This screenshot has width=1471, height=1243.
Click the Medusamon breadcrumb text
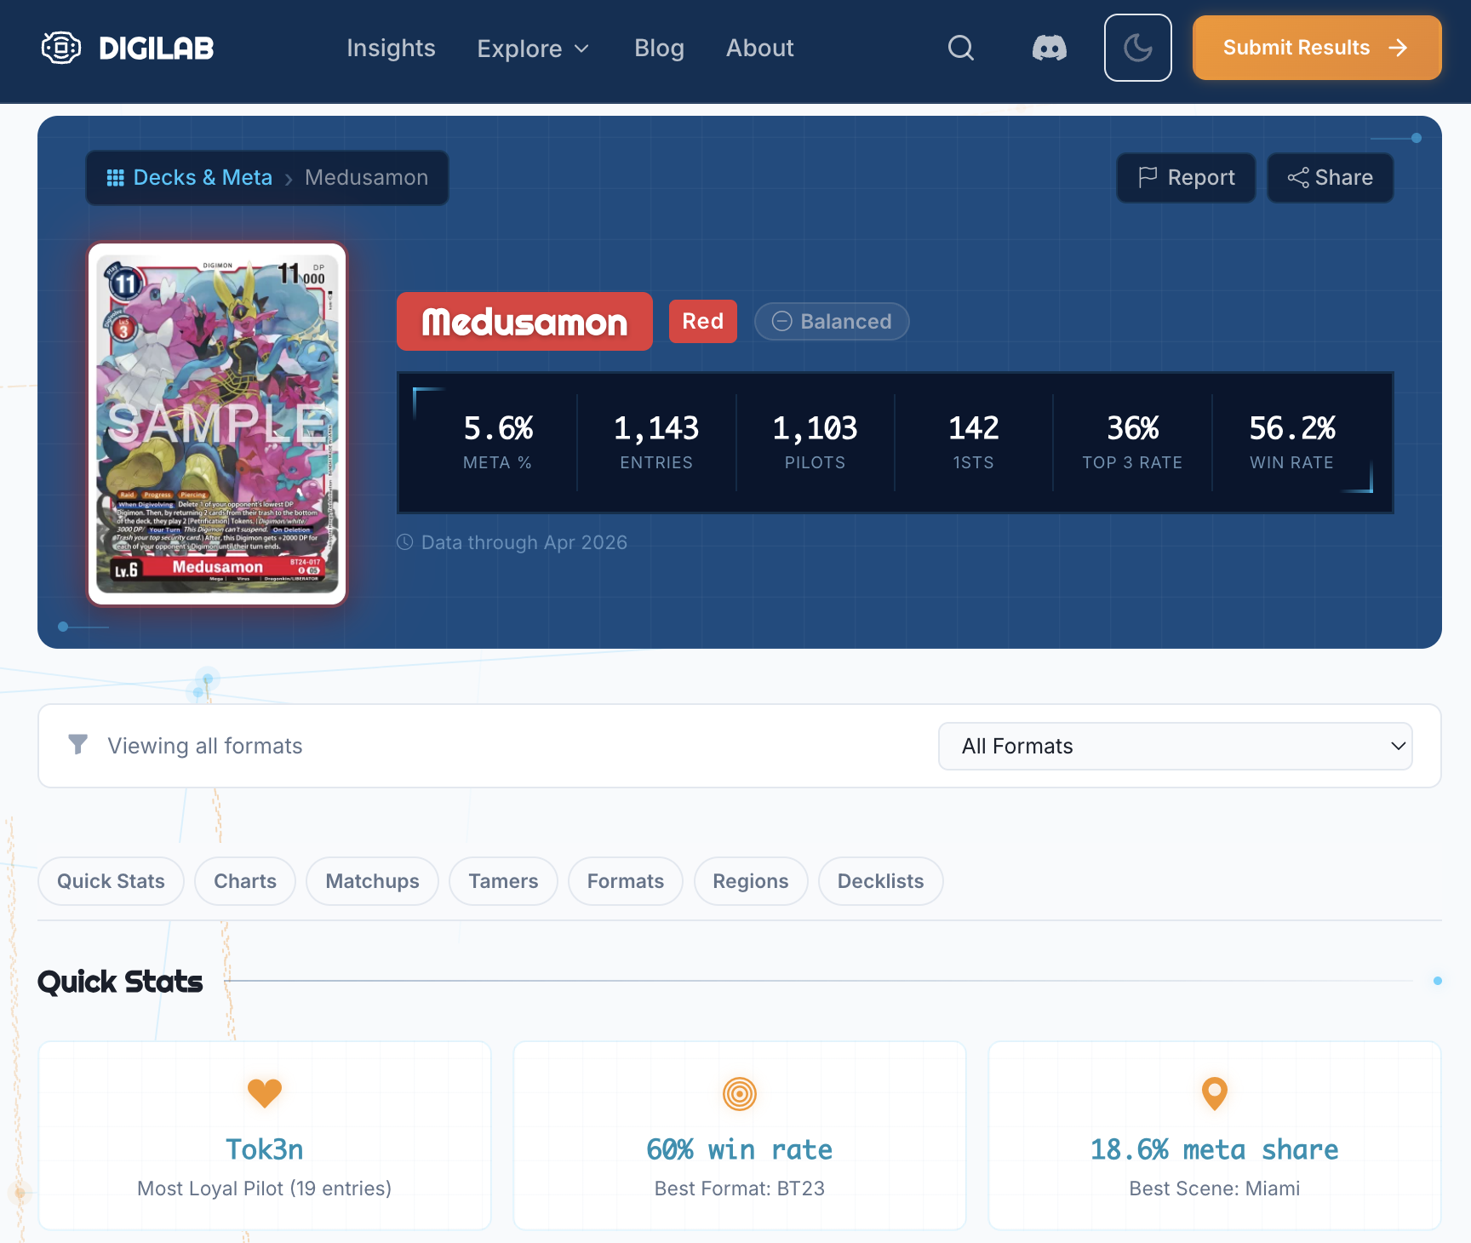pos(367,177)
